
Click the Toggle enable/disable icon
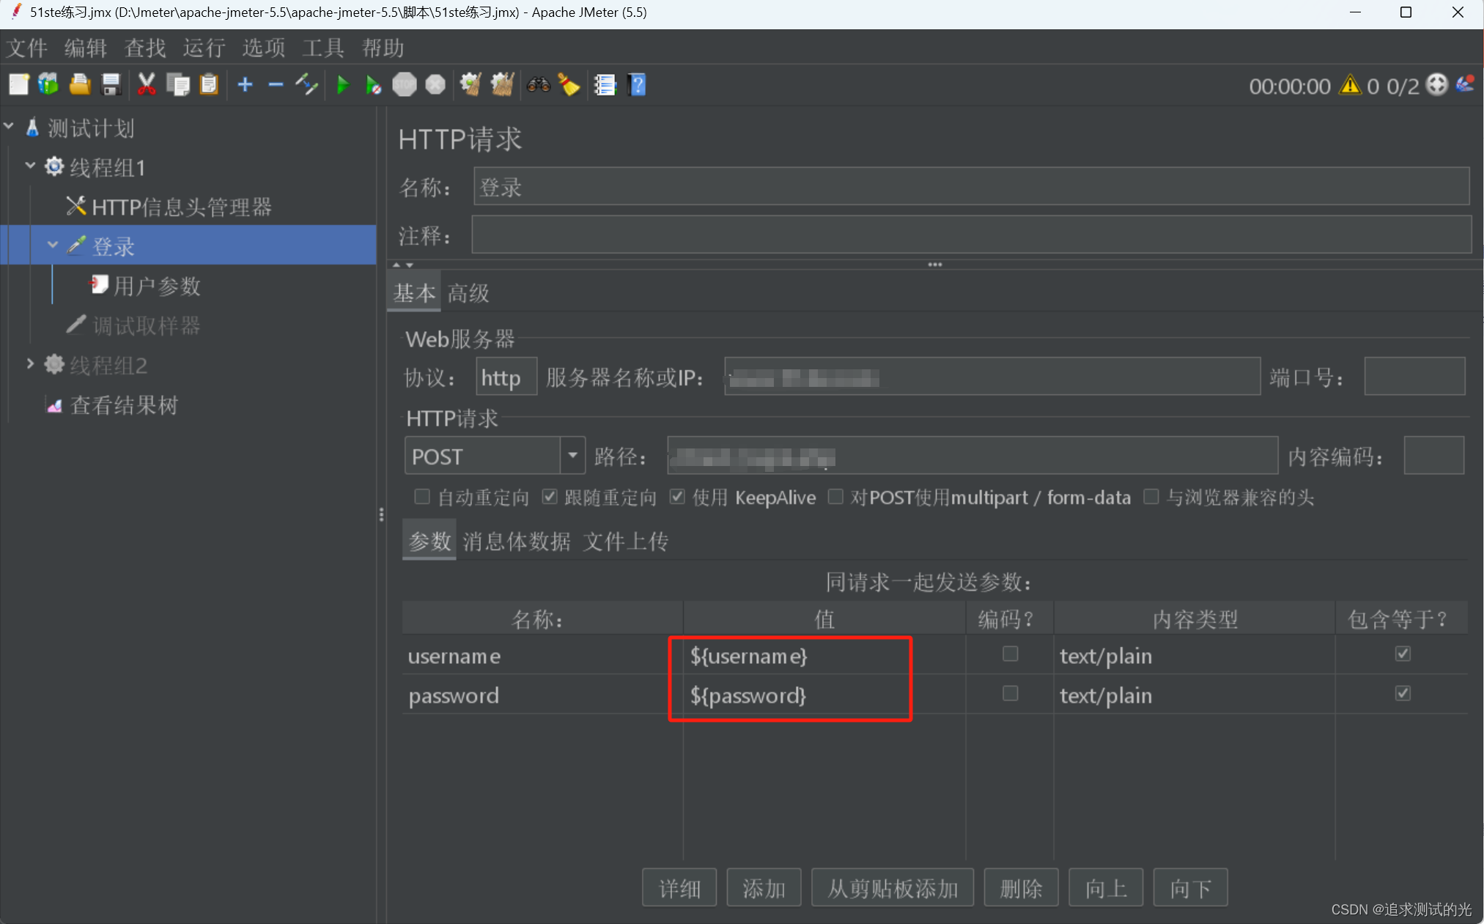(306, 85)
